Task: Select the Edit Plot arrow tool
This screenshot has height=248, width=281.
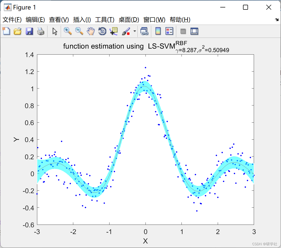Action: coord(55,31)
